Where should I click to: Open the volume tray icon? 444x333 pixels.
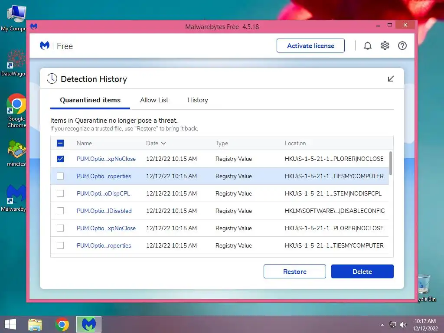[x=403, y=325]
